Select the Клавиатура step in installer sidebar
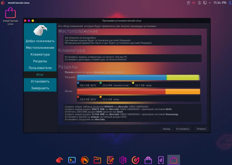Viewport: 232px width, 165px height. tap(40, 54)
